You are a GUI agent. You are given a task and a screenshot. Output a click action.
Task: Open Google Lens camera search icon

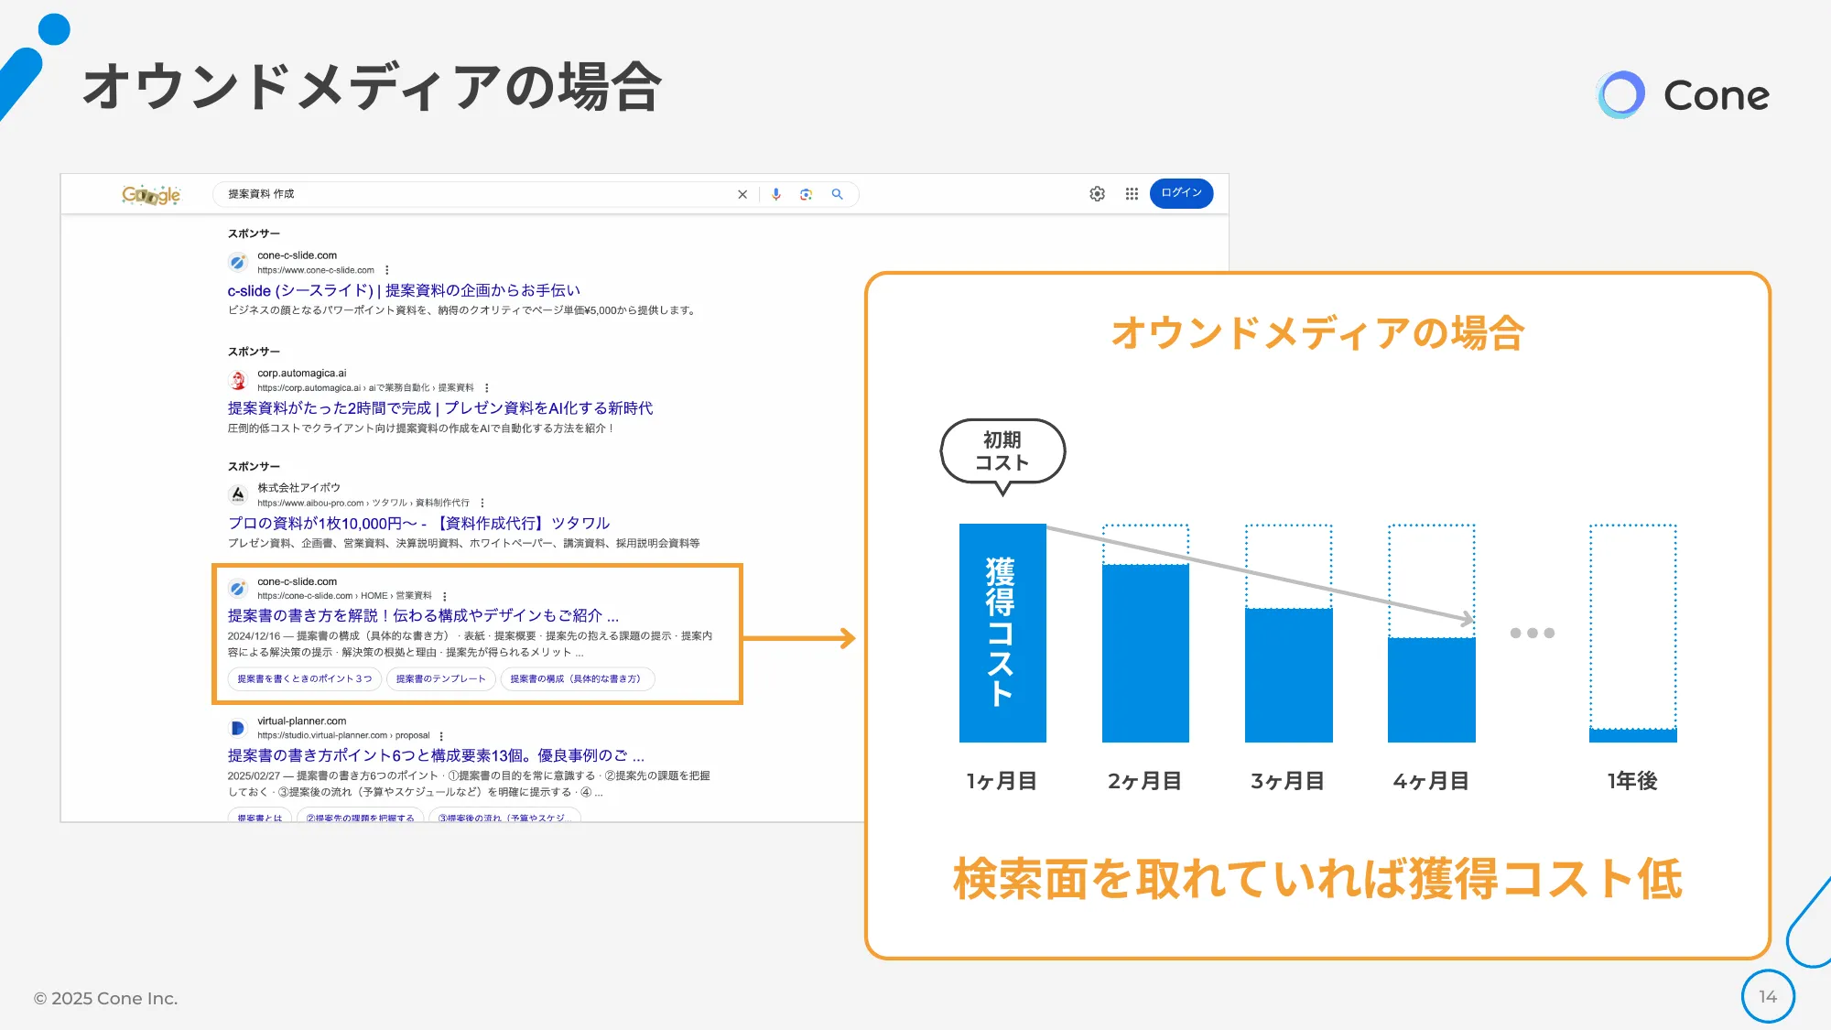pyautogui.click(x=804, y=194)
